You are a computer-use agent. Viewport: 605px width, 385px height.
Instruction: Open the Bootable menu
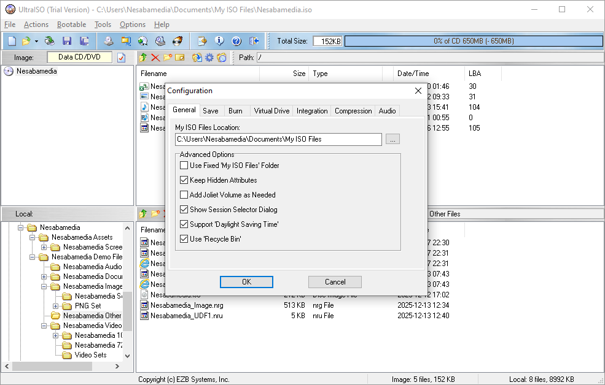tap(71, 25)
